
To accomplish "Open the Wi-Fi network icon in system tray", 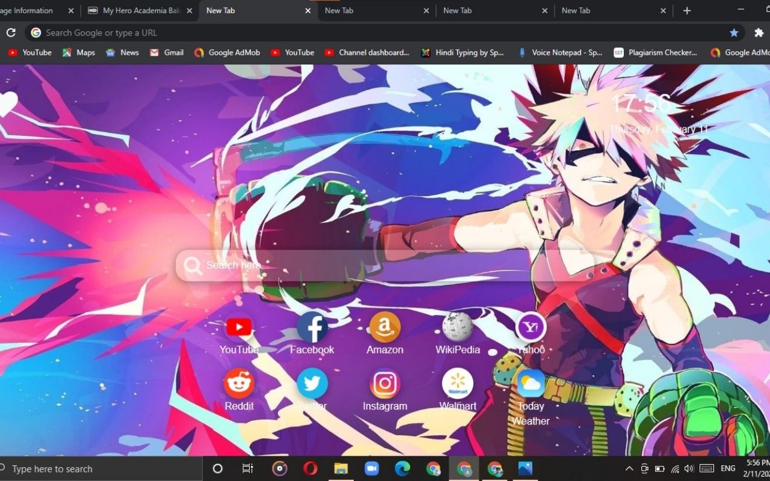I will click(675, 469).
